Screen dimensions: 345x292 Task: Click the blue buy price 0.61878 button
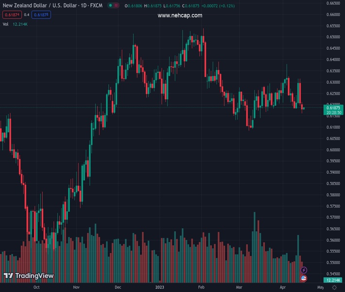click(41, 15)
